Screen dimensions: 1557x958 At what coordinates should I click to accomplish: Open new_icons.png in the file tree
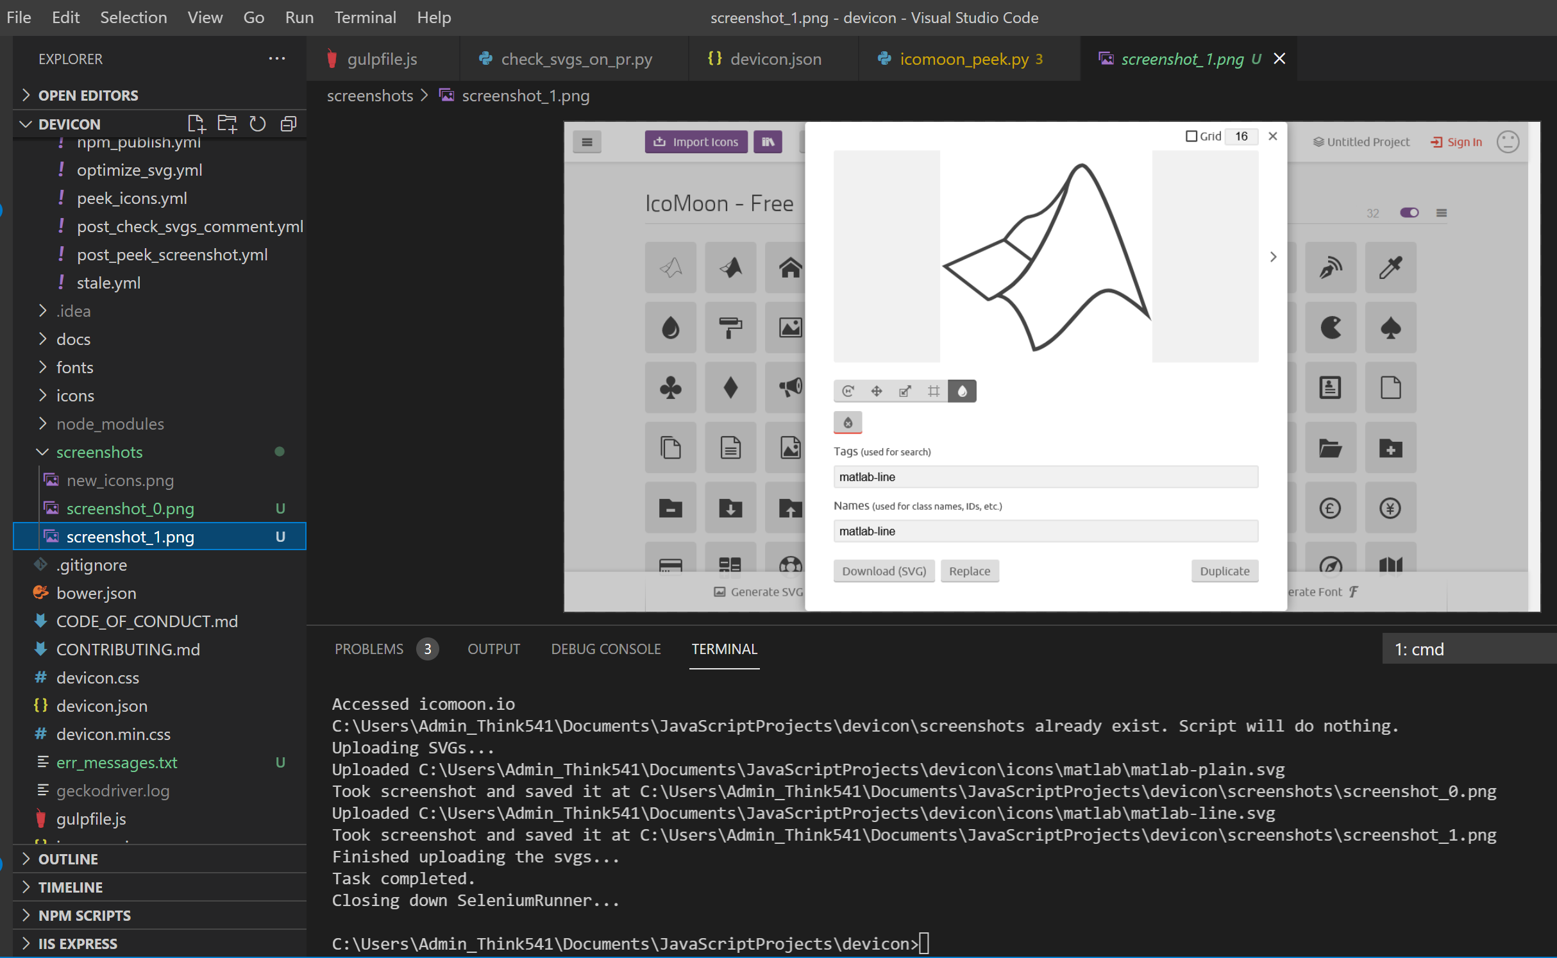[160, 480]
